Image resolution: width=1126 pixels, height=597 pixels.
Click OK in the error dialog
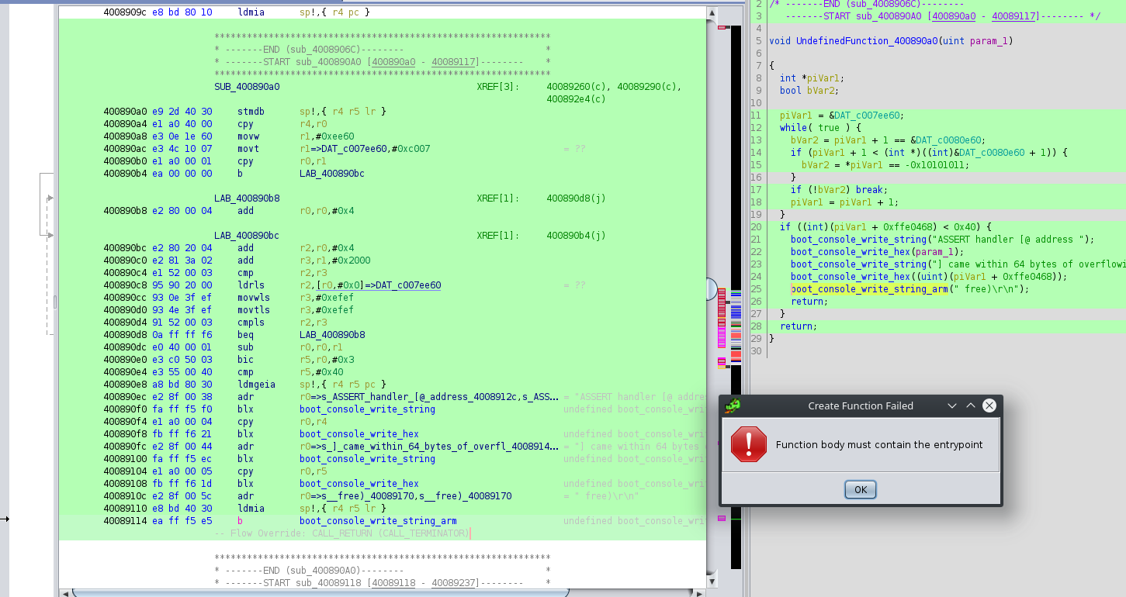tap(861, 490)
